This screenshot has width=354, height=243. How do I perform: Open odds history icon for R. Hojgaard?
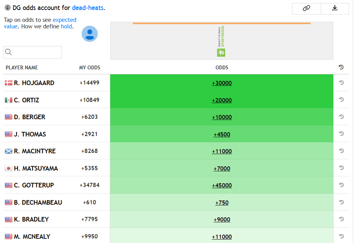341,82
